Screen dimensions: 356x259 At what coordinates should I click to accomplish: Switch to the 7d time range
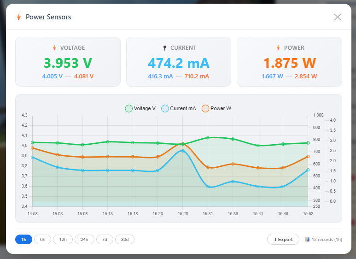click(105, 240)
